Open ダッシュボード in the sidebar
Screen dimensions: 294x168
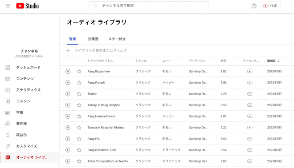[30, 68]
